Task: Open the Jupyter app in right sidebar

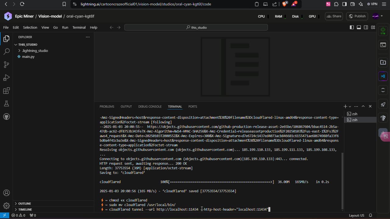Action: (383, 90)
